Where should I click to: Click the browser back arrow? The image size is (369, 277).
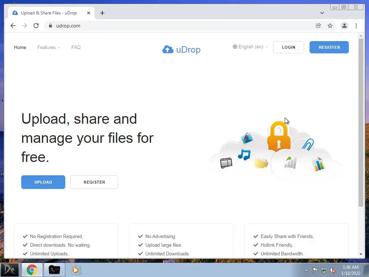tap(13, 26)
